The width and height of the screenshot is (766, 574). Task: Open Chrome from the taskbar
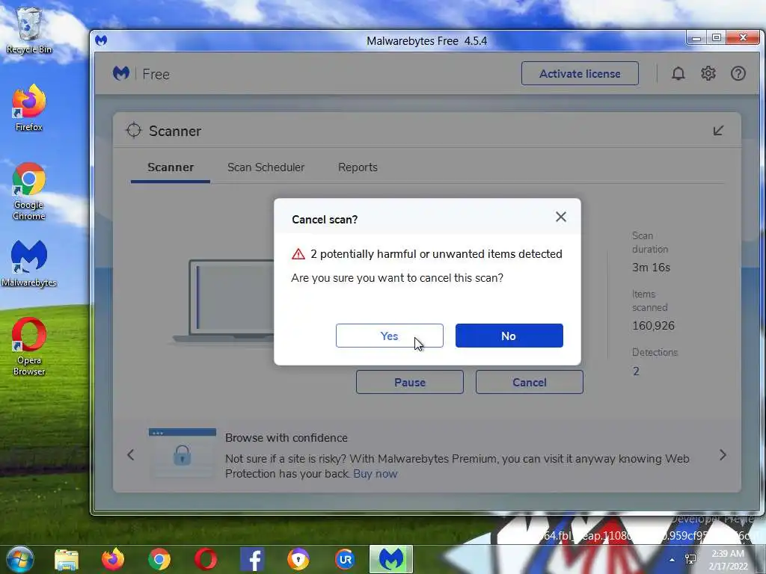(159, 559)
